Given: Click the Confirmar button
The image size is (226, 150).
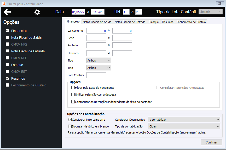Looking at the screenshot, I should coord(212,142).
